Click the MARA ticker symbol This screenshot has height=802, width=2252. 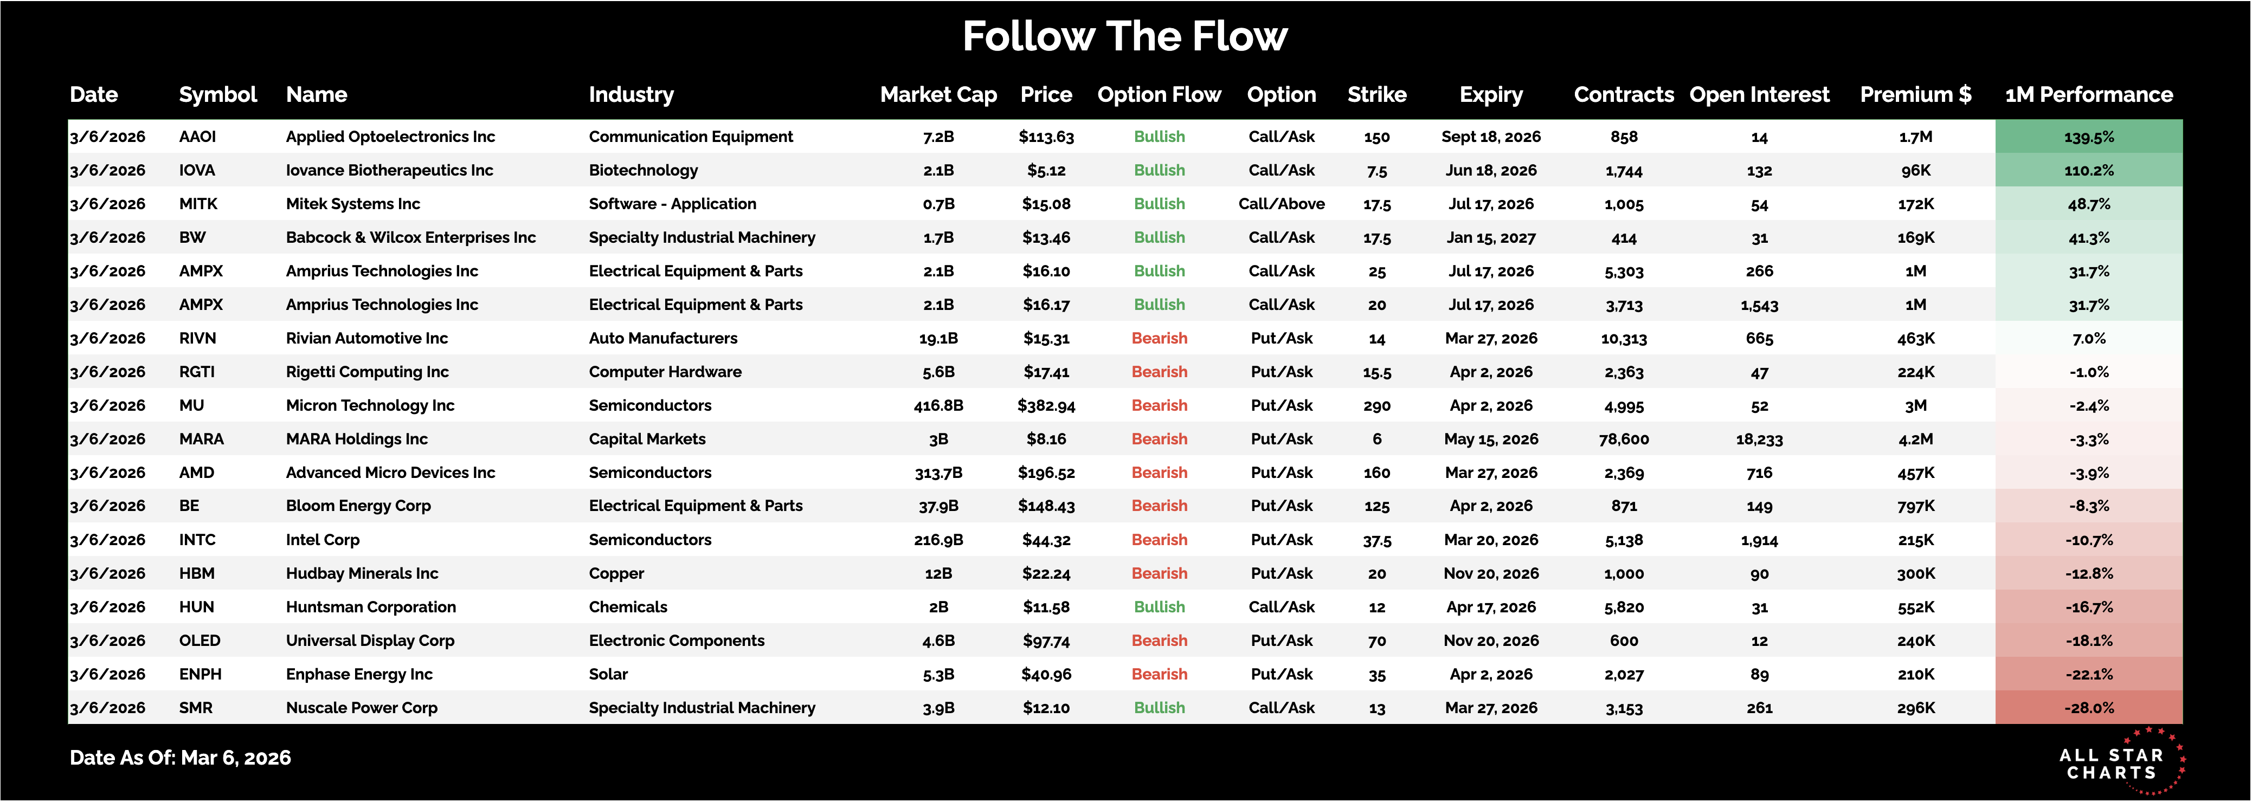(201, 439)
